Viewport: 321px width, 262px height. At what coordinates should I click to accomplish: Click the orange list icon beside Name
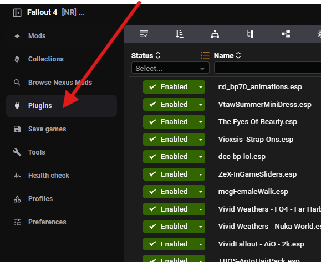click(x=205, y=55)
